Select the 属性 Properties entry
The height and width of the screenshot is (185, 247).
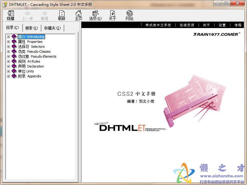point(30,42)
